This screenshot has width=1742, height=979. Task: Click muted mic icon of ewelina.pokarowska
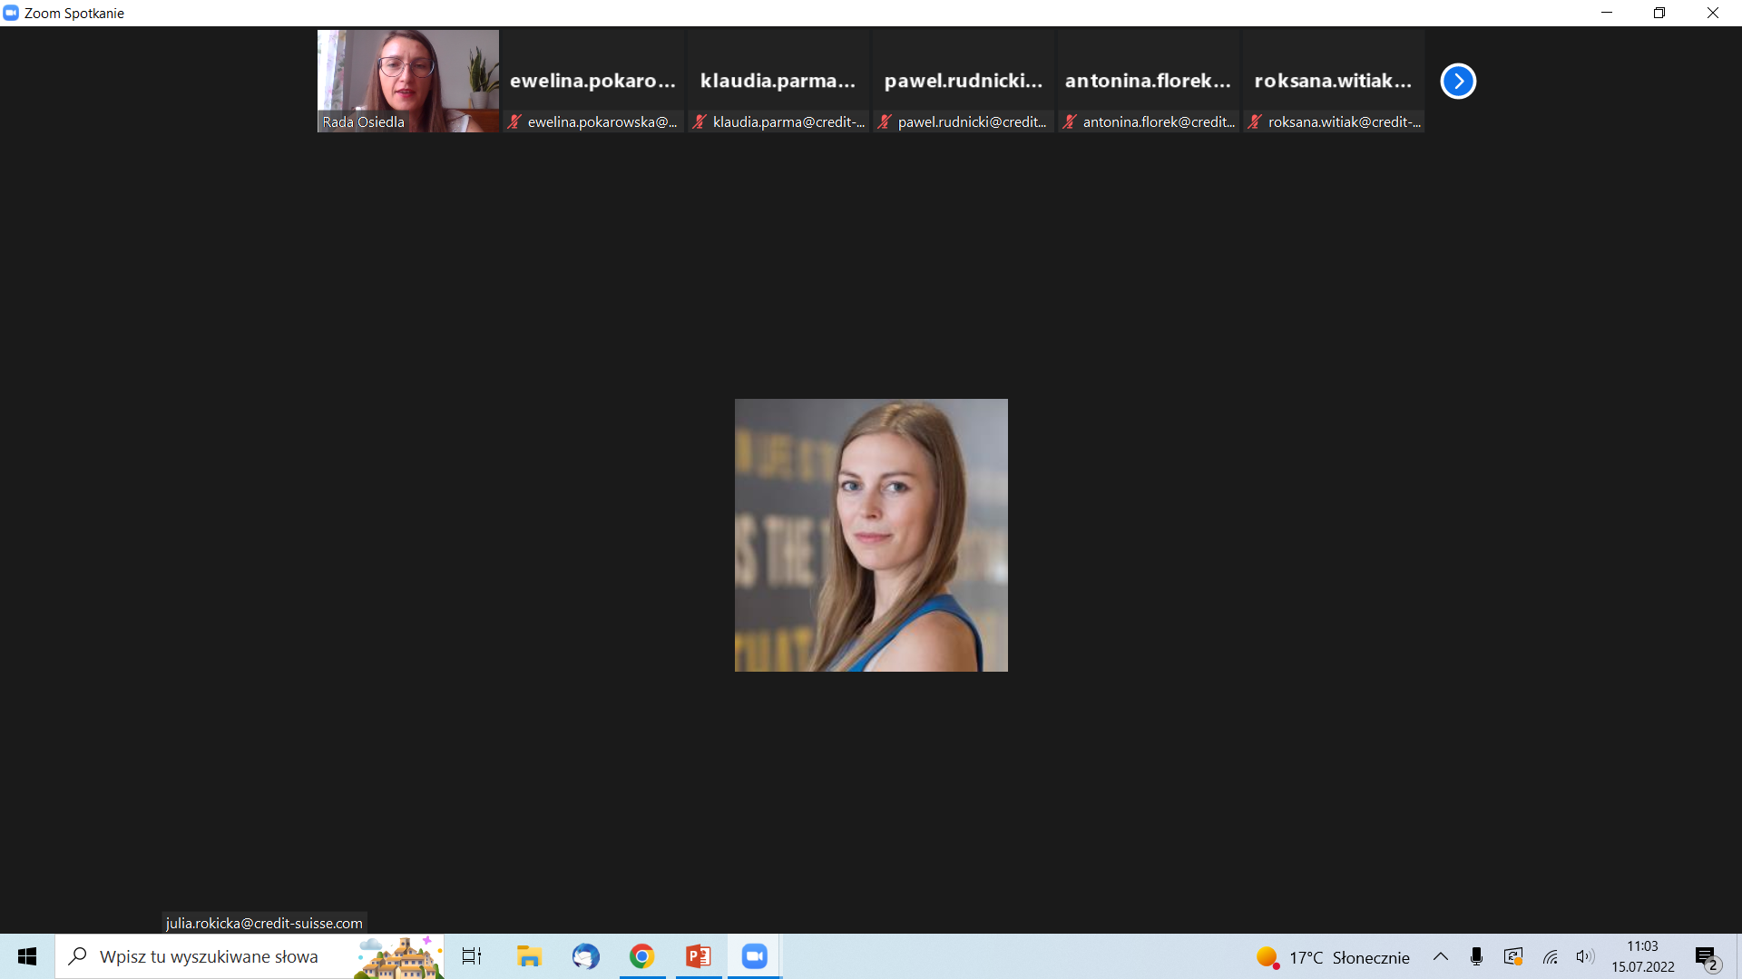(514, 121)
